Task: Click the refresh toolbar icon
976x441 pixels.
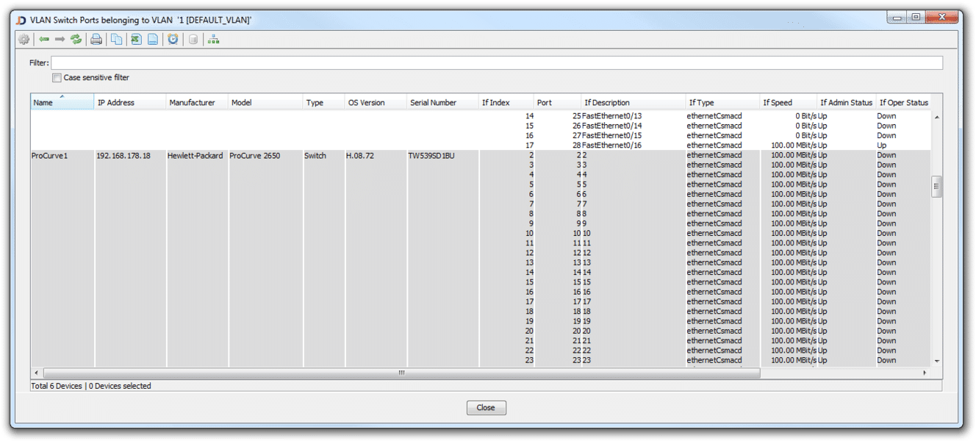Action: point(76,40)
